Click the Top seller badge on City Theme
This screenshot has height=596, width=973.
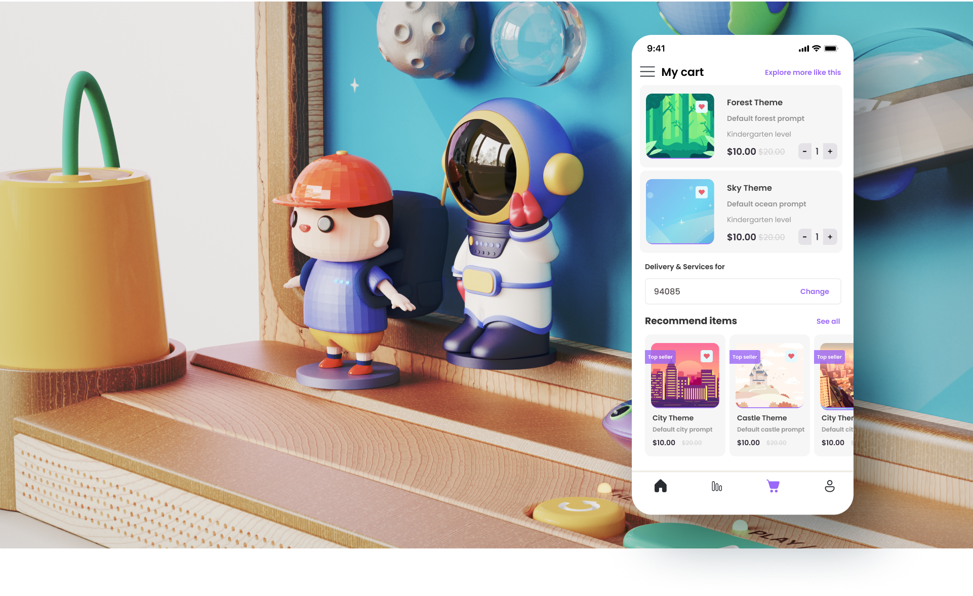click(660, 357)
